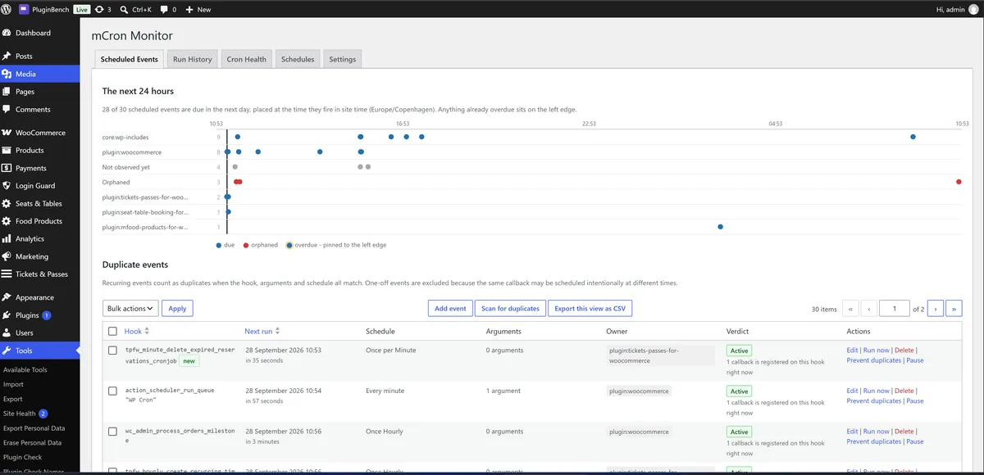
Task: Click Run now for action_scheduler_run_queue row
Action: point(876,391)
